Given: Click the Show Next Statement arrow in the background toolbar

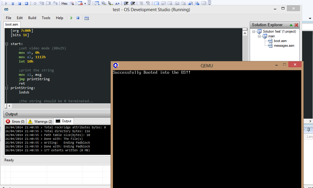Looking at the screenshot, I should tap(35, 4).
